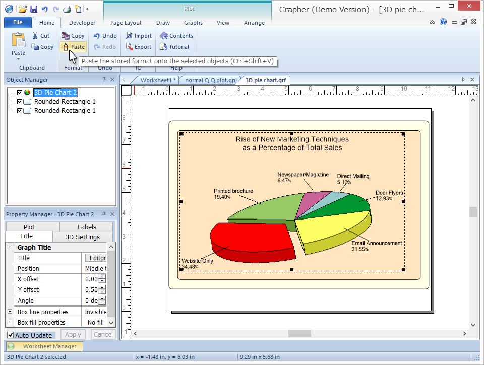Click the Save icon in quick access toolbar
This screenshot has height=365, width=484.
[33, 9]
